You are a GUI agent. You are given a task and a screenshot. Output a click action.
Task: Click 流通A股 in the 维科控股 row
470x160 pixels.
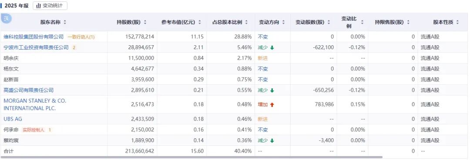430,37
